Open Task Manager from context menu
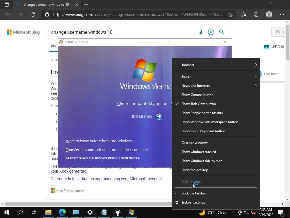This screenshot has height=218, width=290. tap(216, 182)
